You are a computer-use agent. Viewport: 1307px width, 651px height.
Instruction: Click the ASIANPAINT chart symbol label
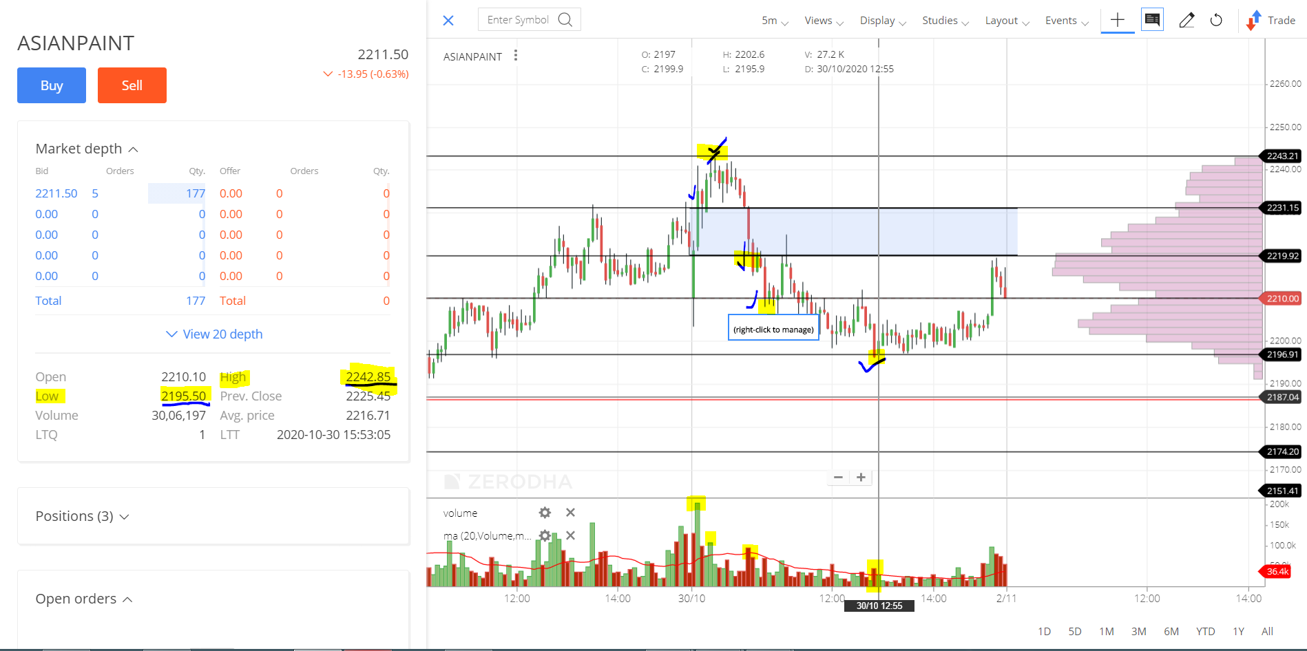click(472, 56)
